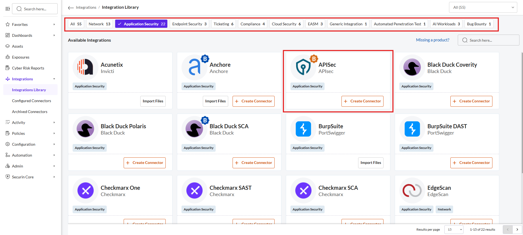Click the Configuration gear icon

(x=8, y=144)
